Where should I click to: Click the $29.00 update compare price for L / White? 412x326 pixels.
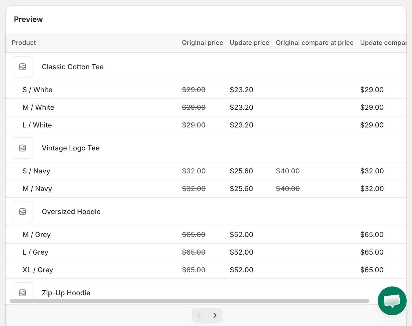tap(372, 125)
